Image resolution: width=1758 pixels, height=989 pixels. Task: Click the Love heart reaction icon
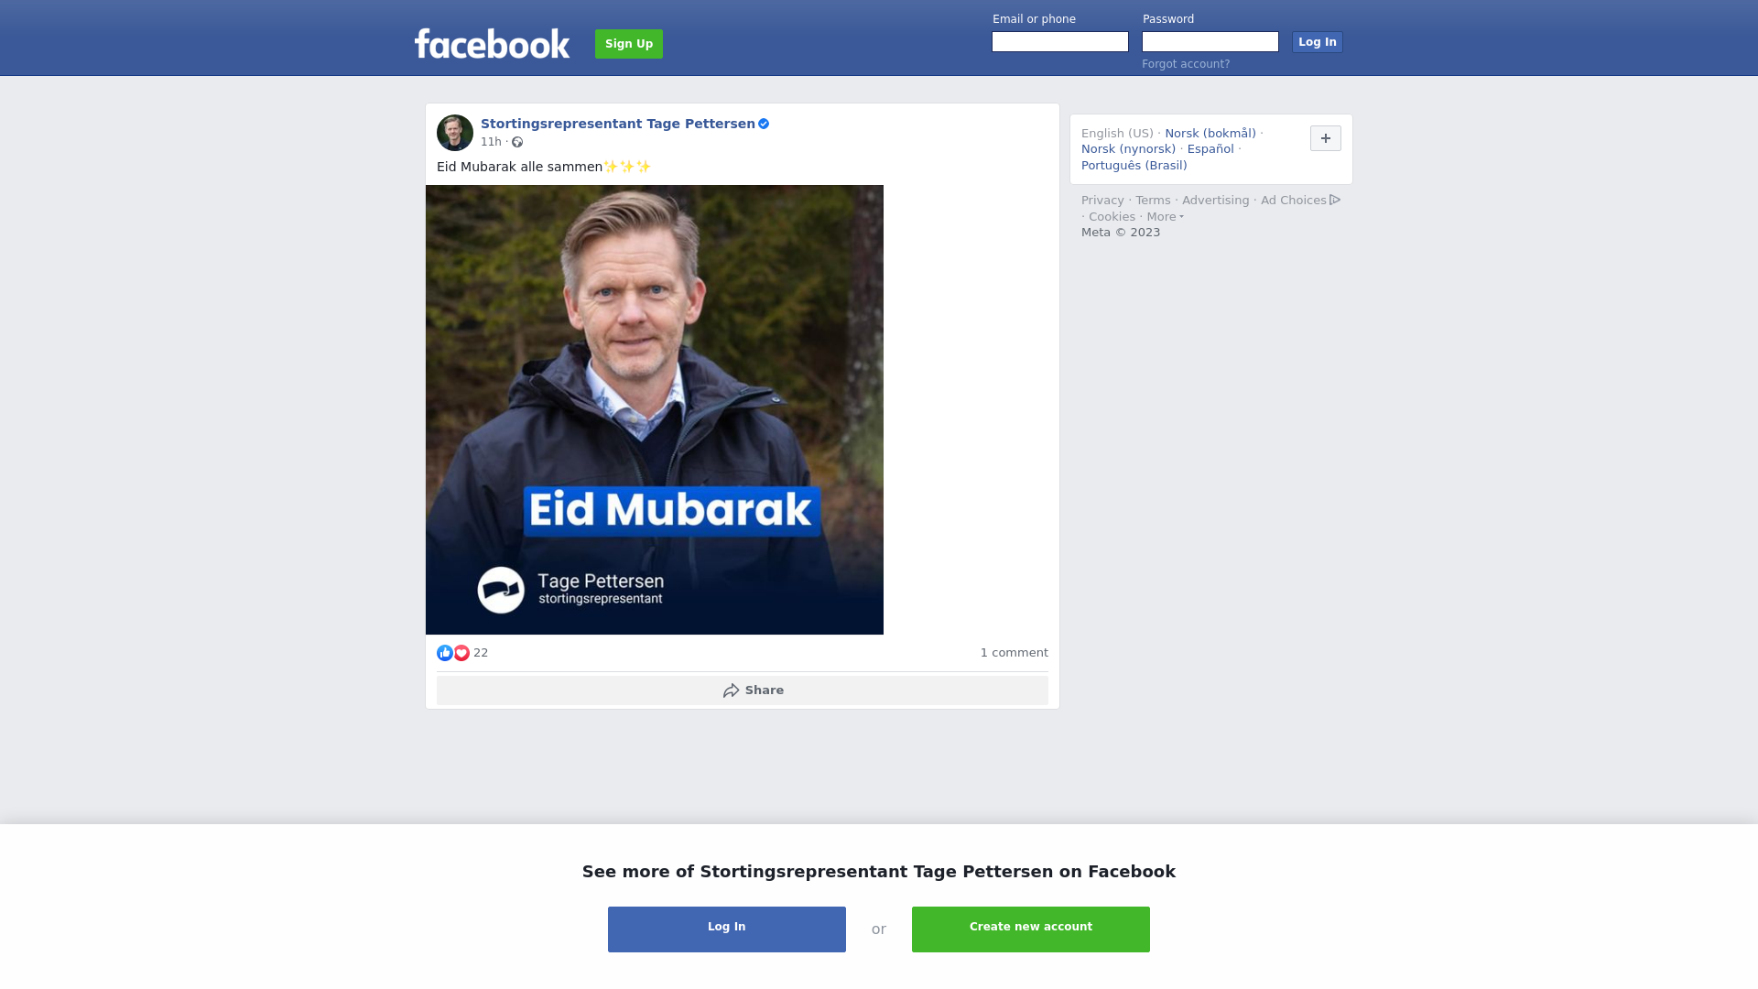(461, 653)
